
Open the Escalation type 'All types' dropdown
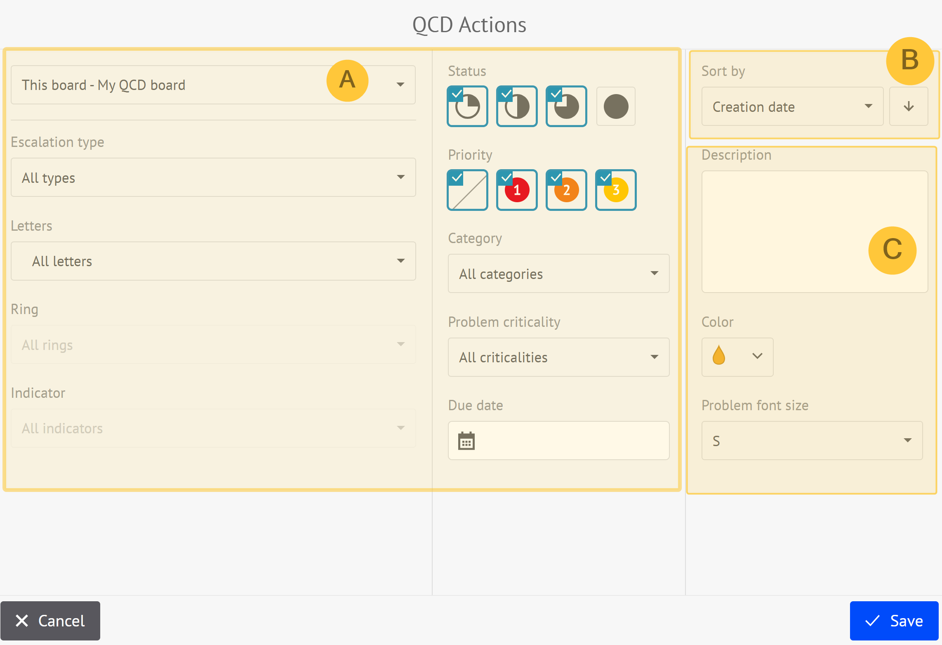click(x=213, y=177)
